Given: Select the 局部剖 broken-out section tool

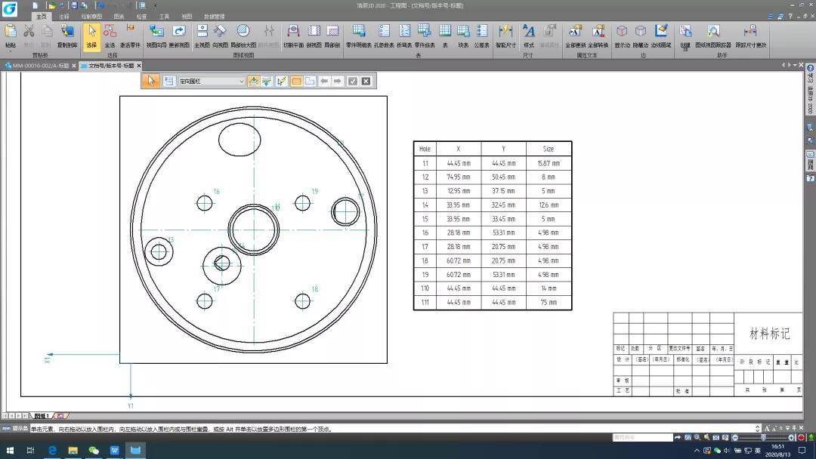Looking at the screenshot, I should pyautogui.click(x=332, y=36).
